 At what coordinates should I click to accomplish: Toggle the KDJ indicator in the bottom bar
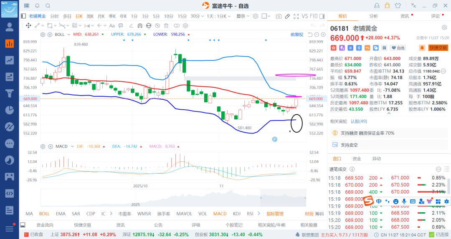pos(237,214)
